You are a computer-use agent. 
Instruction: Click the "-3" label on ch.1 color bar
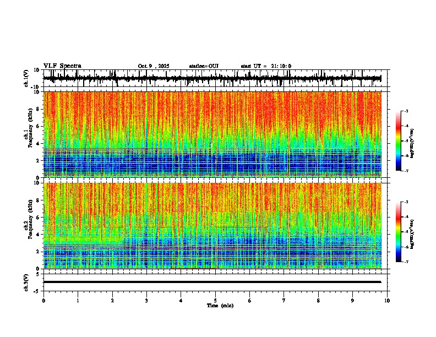pyautogui.click(x=406, y=111)
